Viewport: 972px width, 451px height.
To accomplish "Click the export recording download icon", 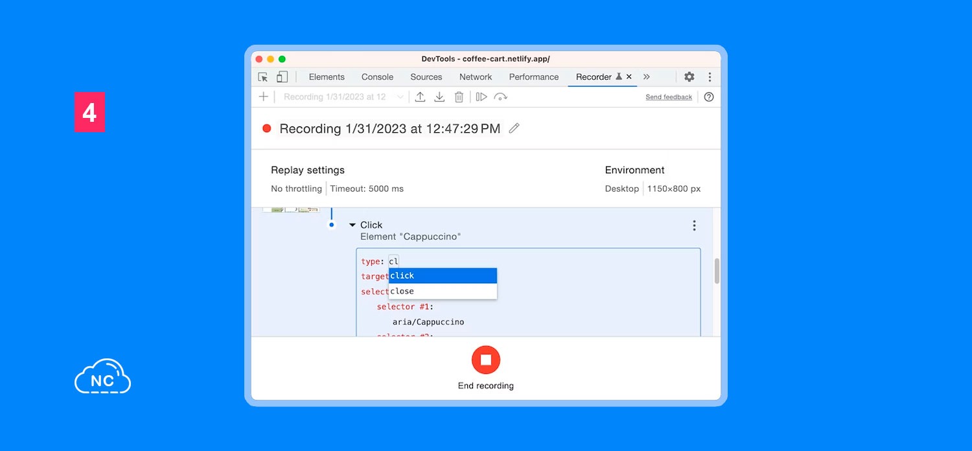I will tap(439, 97).
